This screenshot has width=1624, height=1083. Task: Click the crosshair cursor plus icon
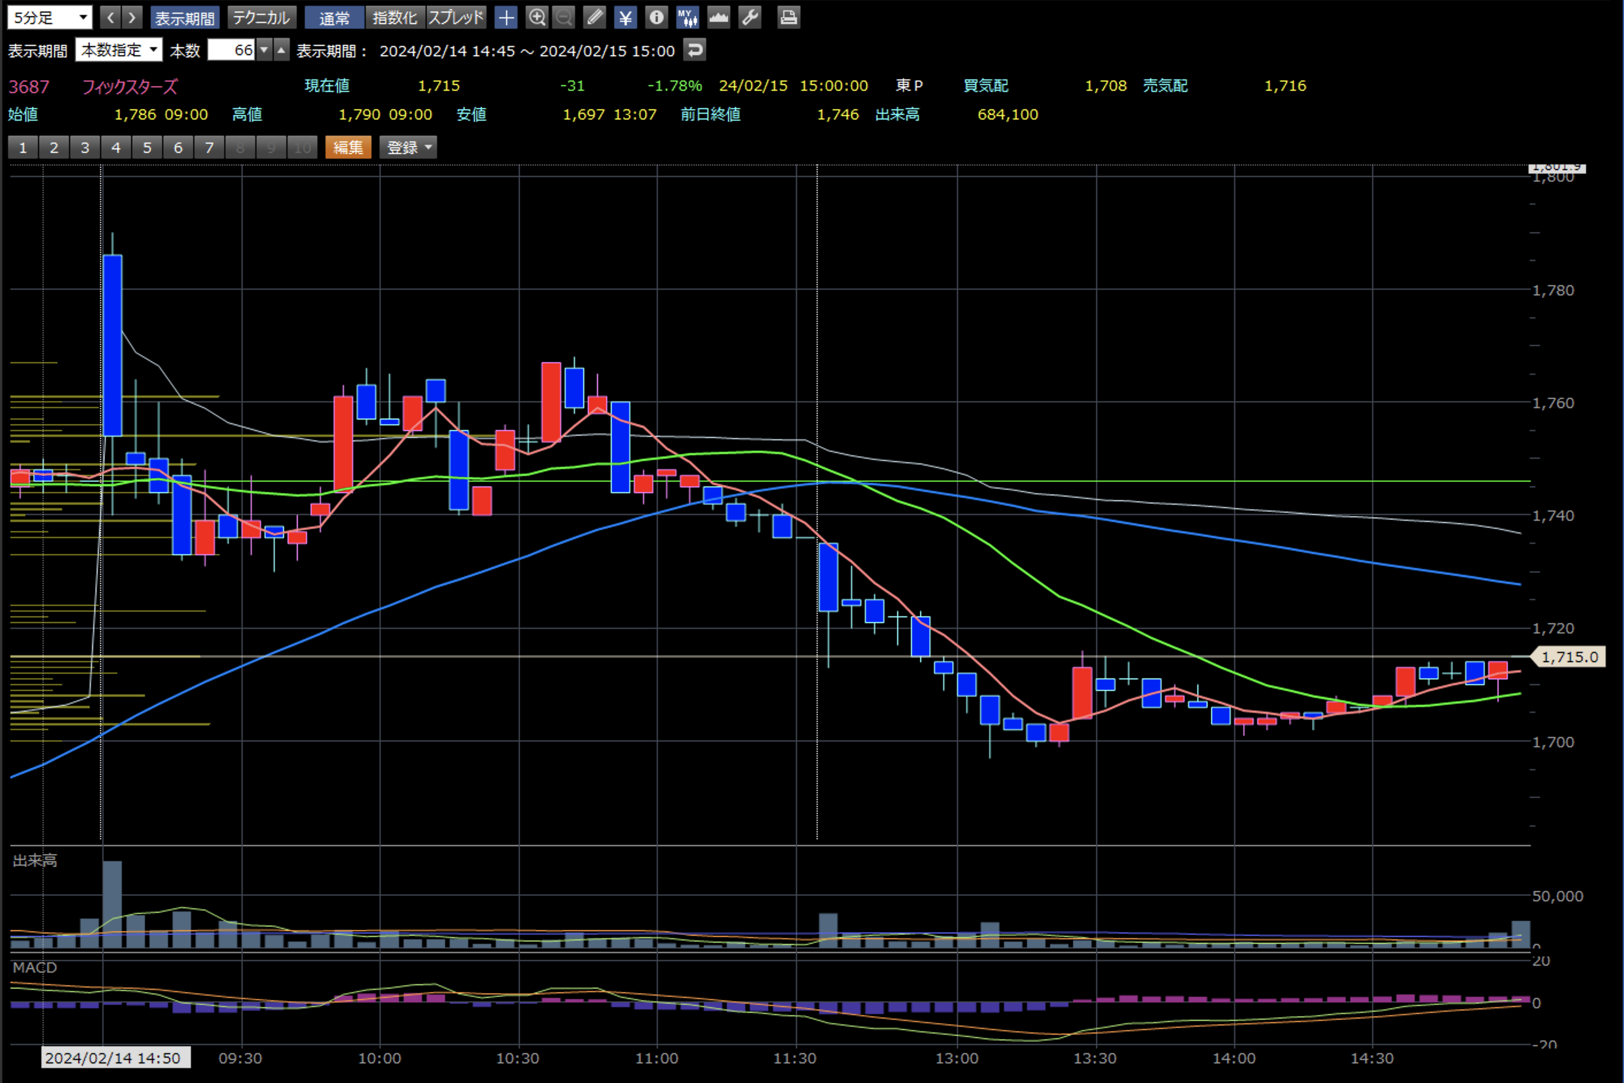505,17
